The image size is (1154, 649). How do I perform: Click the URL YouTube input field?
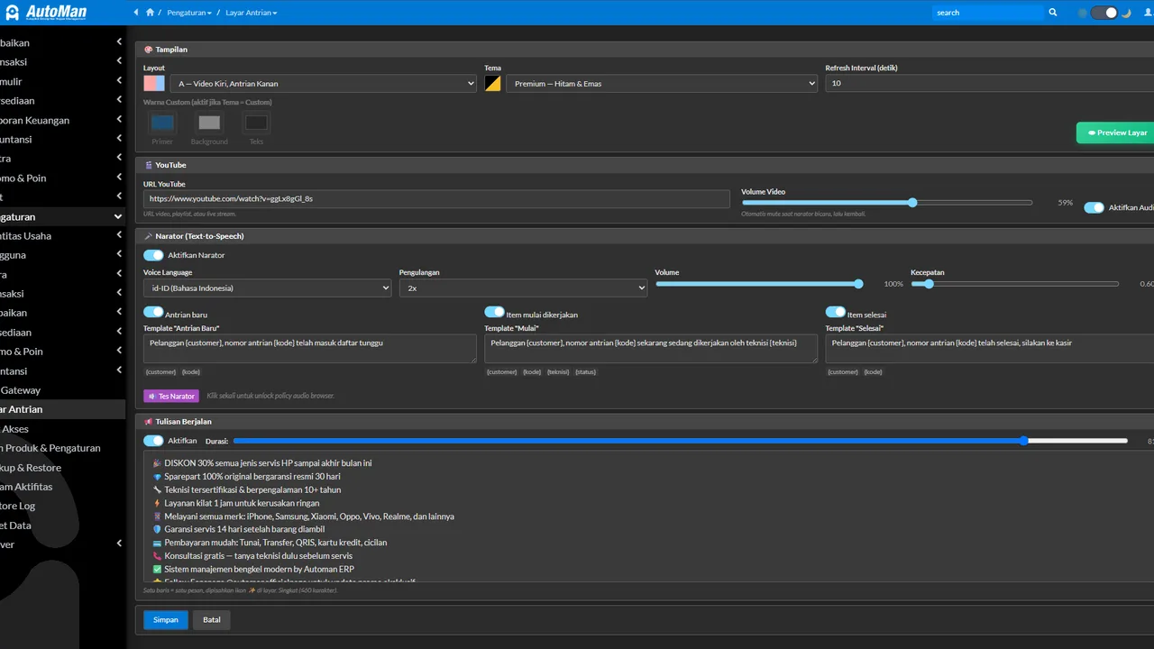tap(436, 198)
